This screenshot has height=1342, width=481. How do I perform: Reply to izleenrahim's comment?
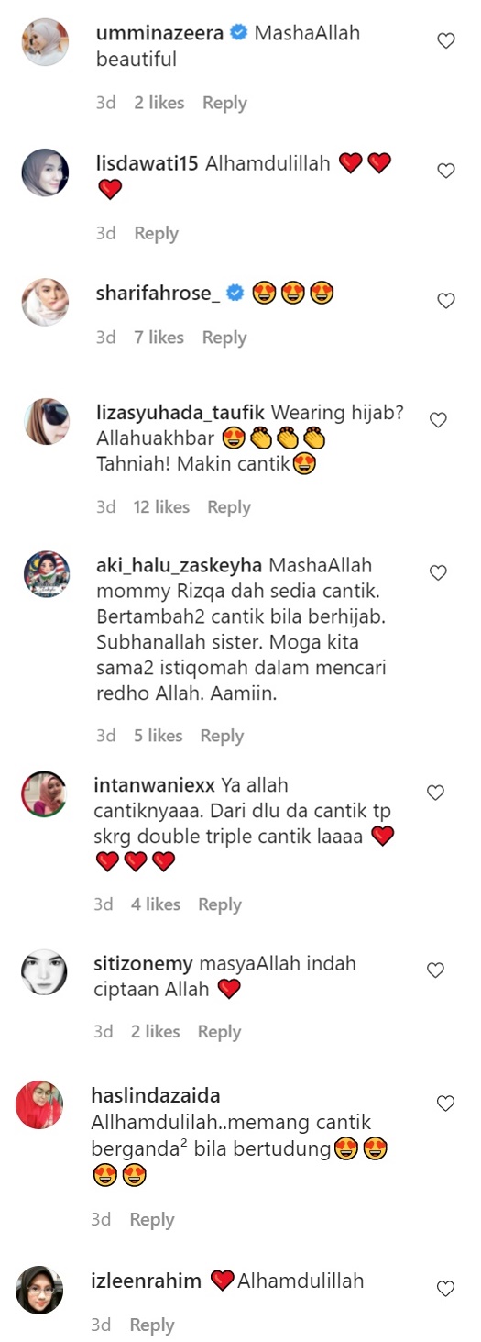point(152,1325)
